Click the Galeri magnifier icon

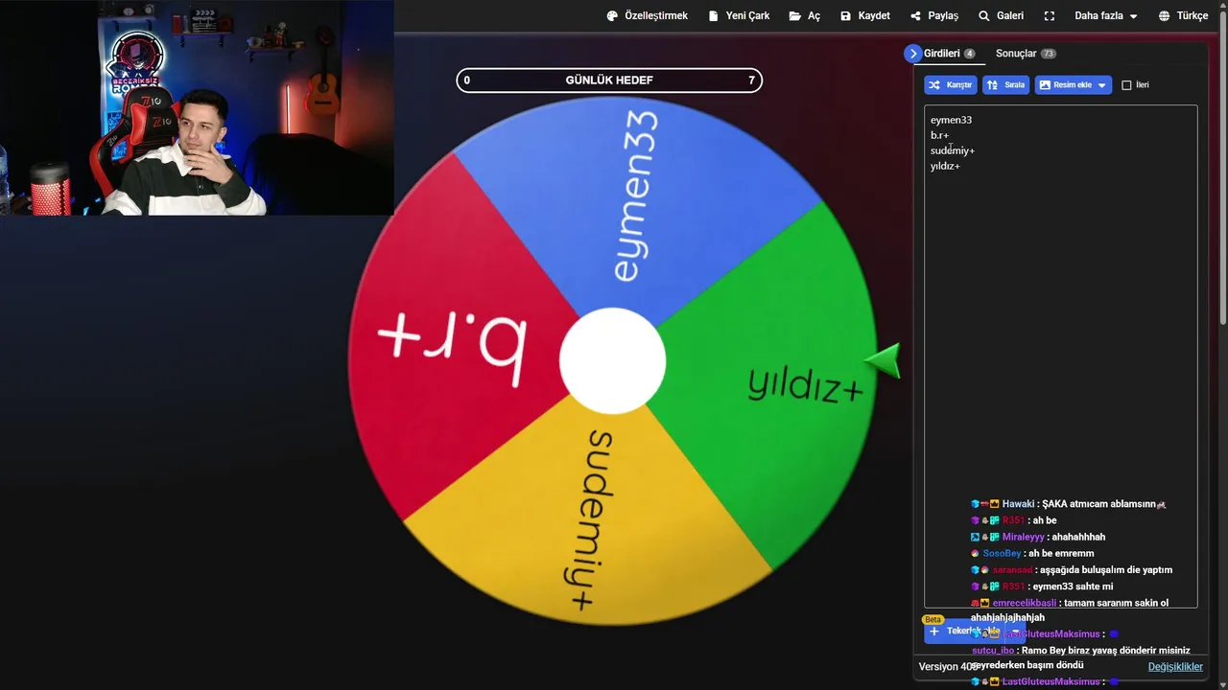(x=983, y=16)
